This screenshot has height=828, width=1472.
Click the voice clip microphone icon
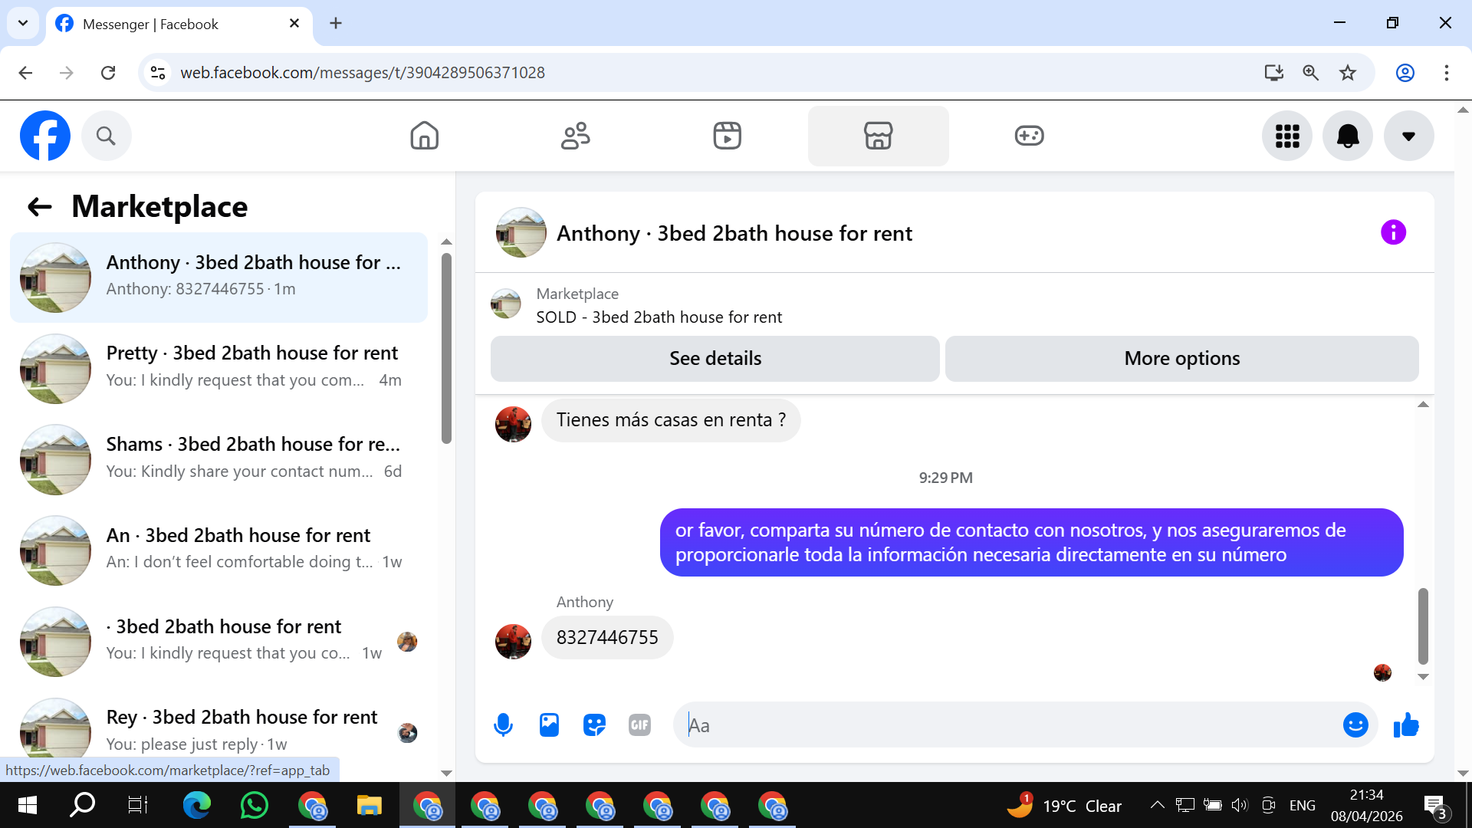point(503,724)
